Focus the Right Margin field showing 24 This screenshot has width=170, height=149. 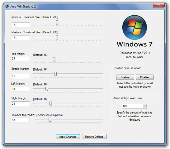(21, 104)
